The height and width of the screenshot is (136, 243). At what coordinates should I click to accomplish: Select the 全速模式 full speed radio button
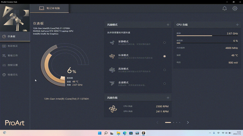click(x=164, y=83)
